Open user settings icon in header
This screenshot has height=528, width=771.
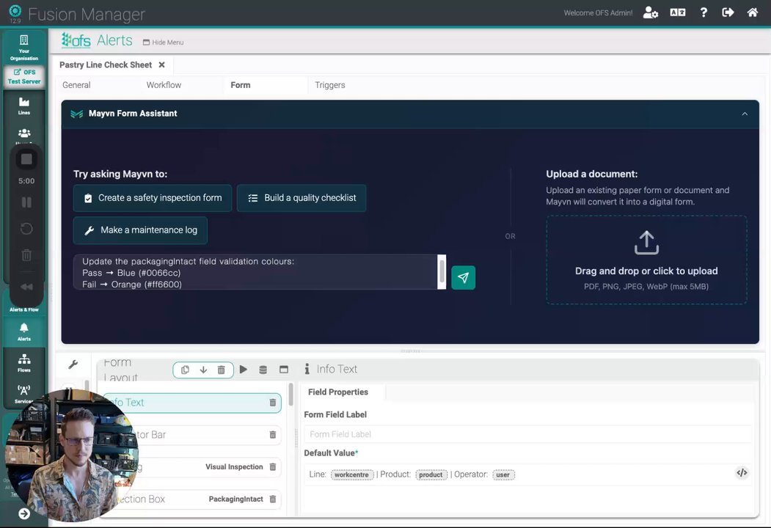click(650, 12)
